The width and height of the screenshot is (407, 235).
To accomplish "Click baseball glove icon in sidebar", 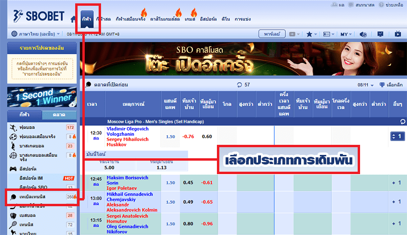I will (13, 215).
